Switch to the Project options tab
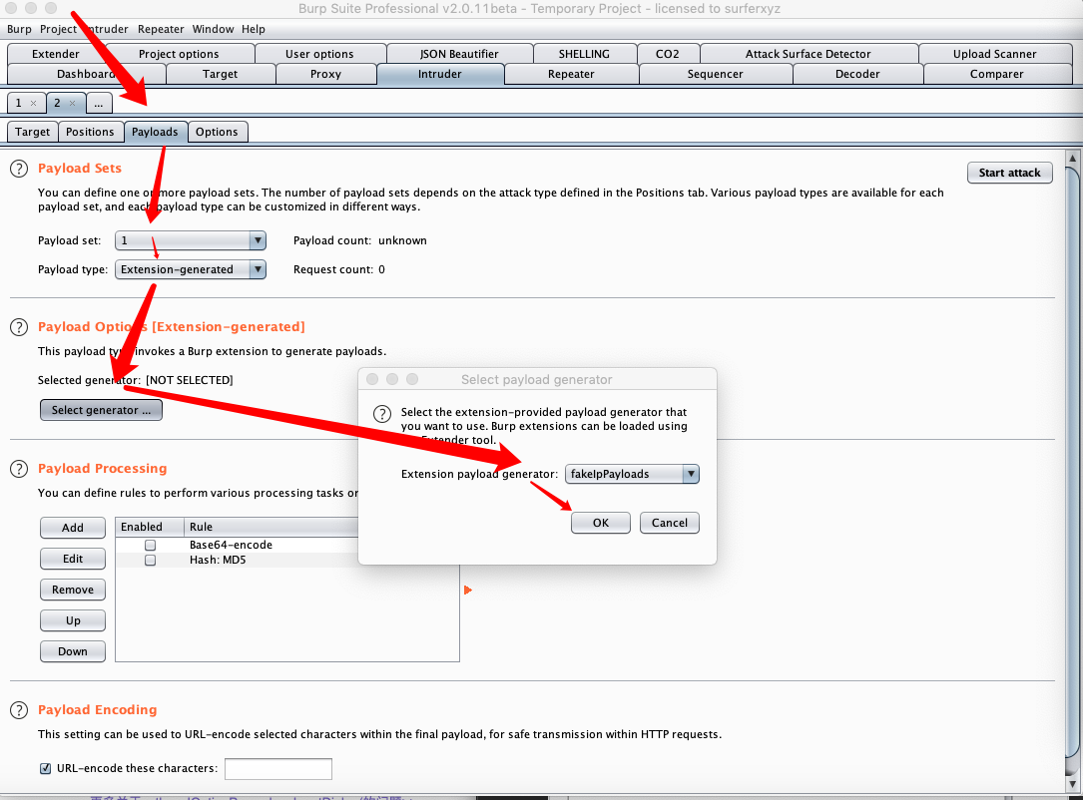Image resolution: width=1083 pixels, height=800 pixels. (179, 54)
